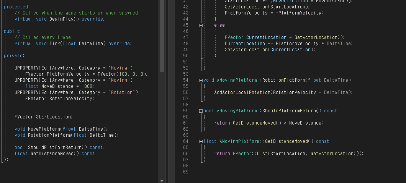Viewport: 406px width, 183px height.
Task: Click 'override' after BeginPlay()
Action: [x=92, y=19]
